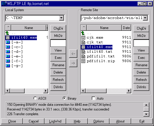This screenshot has height=126, width=154.
Task: Click the local View button
Action: click(x=58, y=50)
